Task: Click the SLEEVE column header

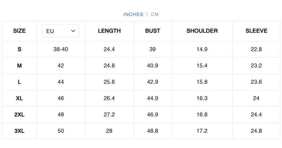Action: (256, 31)
